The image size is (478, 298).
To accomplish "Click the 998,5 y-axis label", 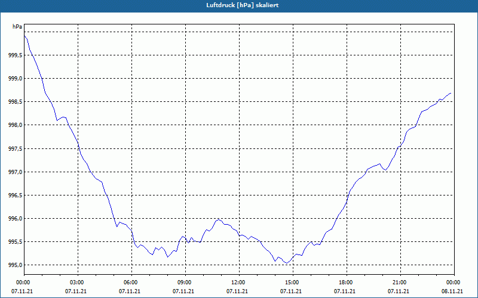I will point(16,102).
